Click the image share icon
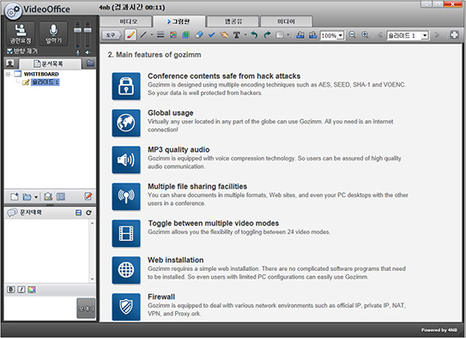This screenshot has width=466, height=338. (48, 196)
